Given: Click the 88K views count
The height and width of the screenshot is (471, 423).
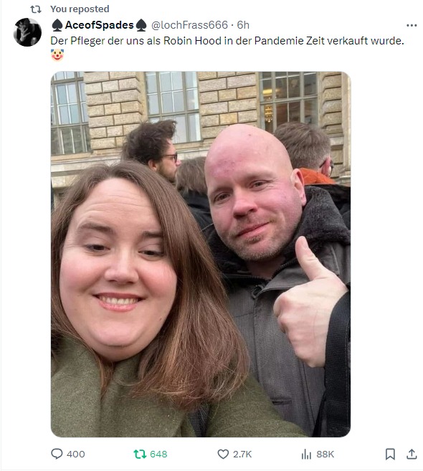Looking at the screenshot, I should pos(325,454).
